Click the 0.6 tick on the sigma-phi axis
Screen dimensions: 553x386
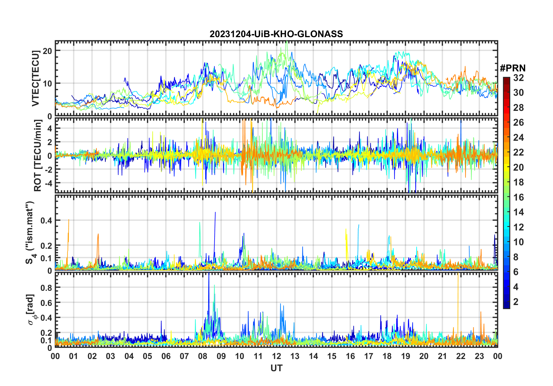click(x=46, y=303)
